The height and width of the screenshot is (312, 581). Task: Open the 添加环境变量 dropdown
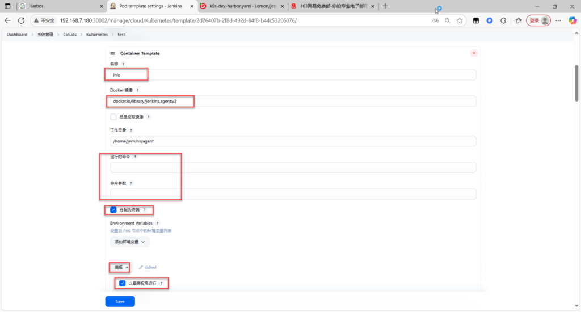pos(129,242)
